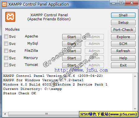Open Help

[x=123, y=58]
